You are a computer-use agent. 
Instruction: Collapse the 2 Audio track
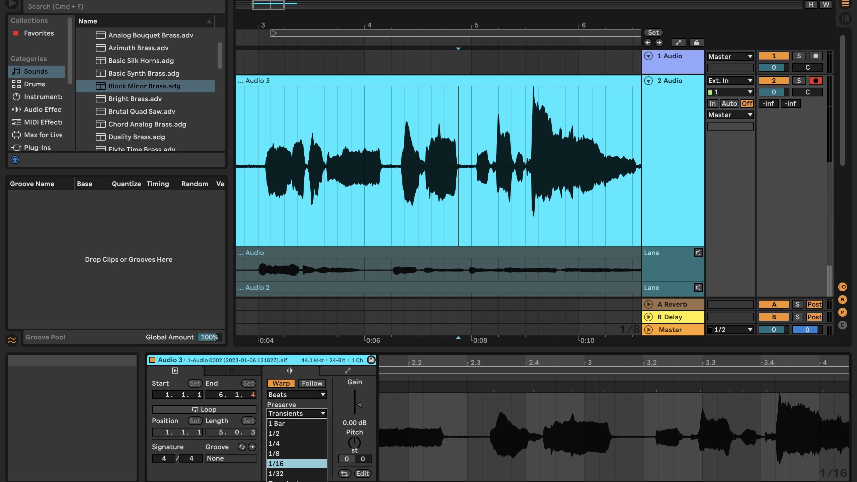pyautogui.click(x=648, y=81)
